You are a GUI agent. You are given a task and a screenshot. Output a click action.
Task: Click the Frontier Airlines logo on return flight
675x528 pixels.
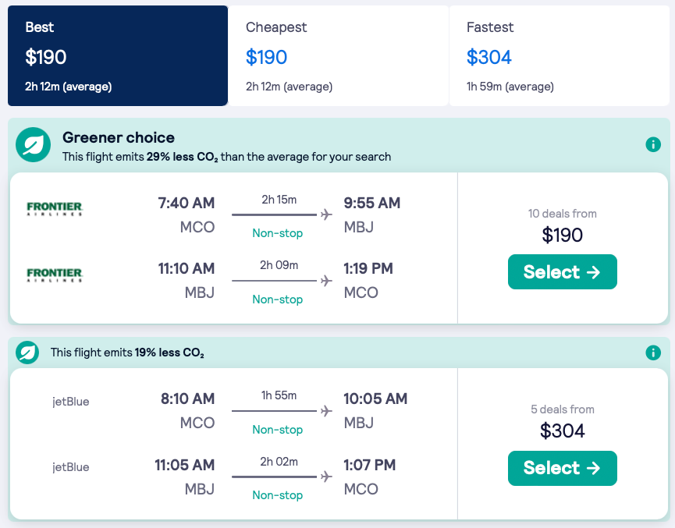(x=54, y=274)
